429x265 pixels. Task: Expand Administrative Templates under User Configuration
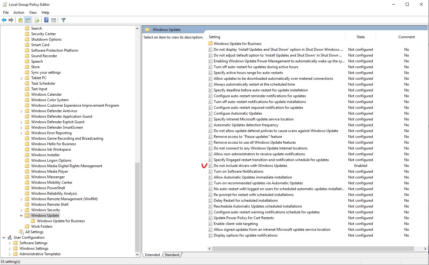pyautogui.click(x=9, y=254)
